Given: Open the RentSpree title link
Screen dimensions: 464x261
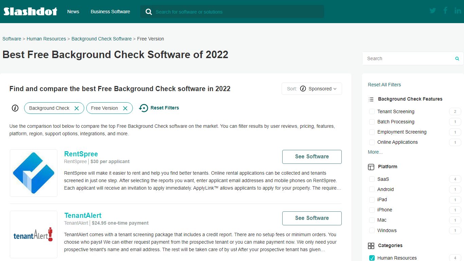Looking at the screenshot, I should click(x=81, y=154).
